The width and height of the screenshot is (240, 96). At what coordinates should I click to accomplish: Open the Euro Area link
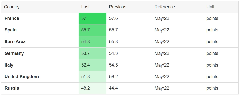pyautogui.click(x=15, y=42)
